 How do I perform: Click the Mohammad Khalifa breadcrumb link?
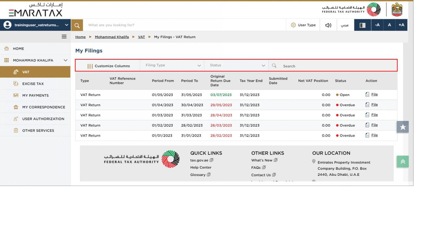pos(112,37)
